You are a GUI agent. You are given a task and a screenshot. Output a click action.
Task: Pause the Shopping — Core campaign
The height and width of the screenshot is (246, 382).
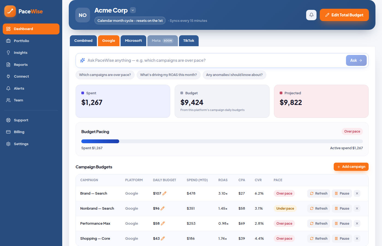pos(342,239)
